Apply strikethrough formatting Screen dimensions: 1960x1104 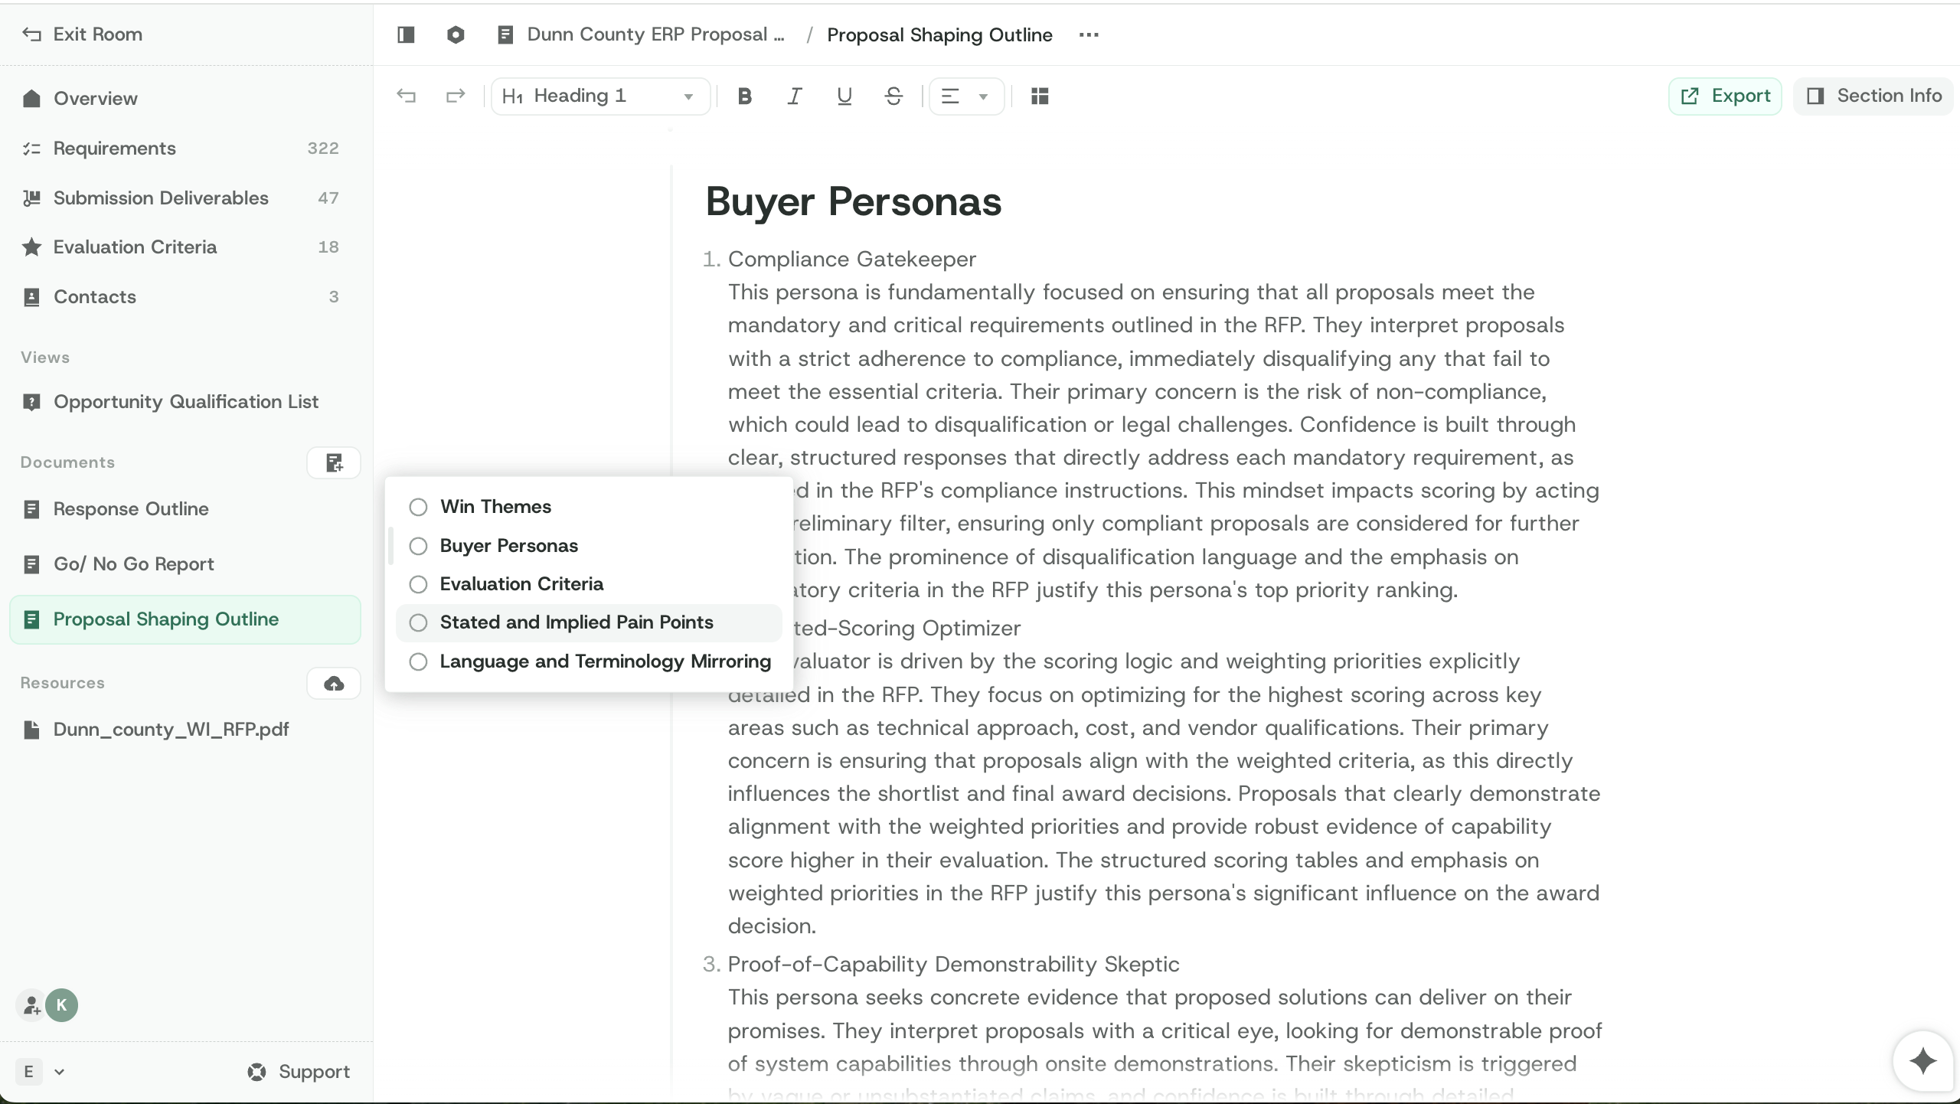point(893,96)
